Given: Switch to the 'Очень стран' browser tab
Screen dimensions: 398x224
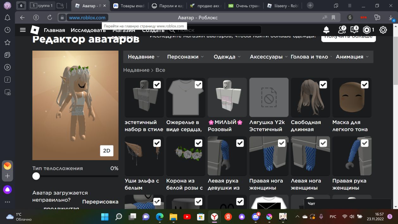Looking at the screenshot, I should (x=244, y=6).
